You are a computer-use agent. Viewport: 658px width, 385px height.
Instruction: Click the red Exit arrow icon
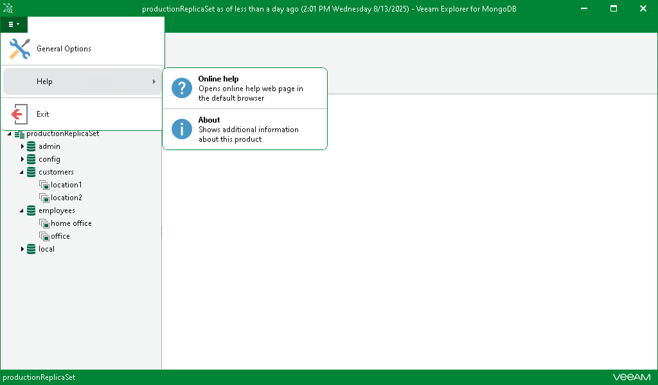pos(19,114)
